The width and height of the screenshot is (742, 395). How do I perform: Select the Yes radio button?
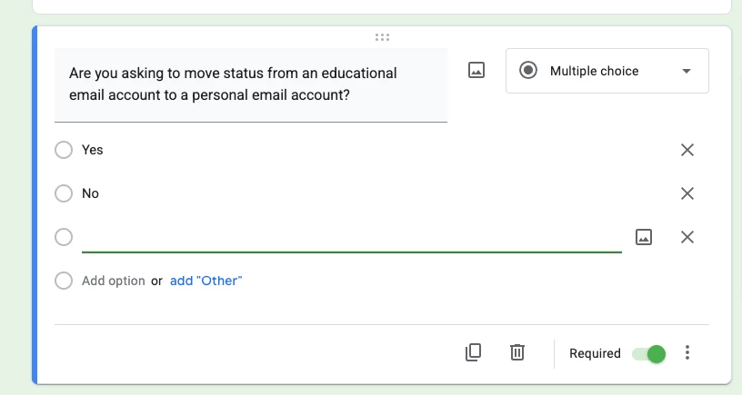point(64,150)
